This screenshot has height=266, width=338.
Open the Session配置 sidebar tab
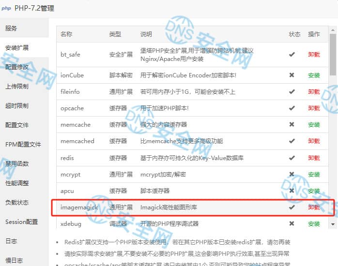click(x=24, y=222)
